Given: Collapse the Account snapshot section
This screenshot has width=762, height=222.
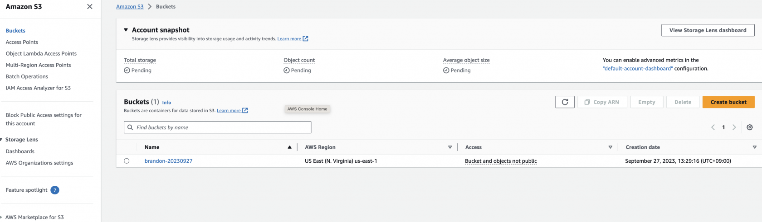Looking at the screenshot, I should click(x=126, y=30).
